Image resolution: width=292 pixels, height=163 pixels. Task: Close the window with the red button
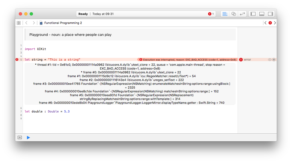[x=20, y=14]
